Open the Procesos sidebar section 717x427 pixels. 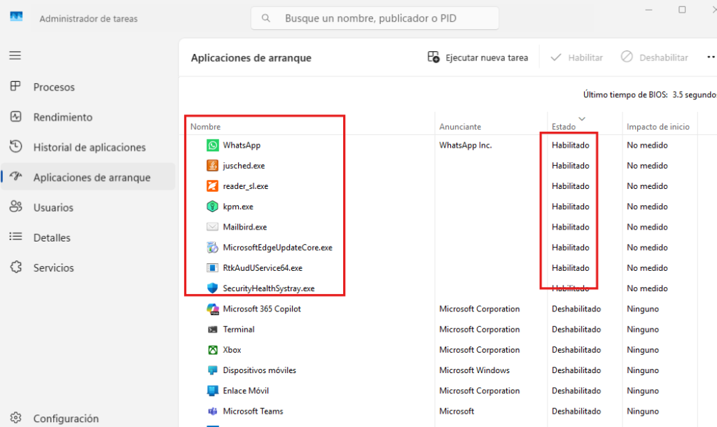click(x=55, y=87)
